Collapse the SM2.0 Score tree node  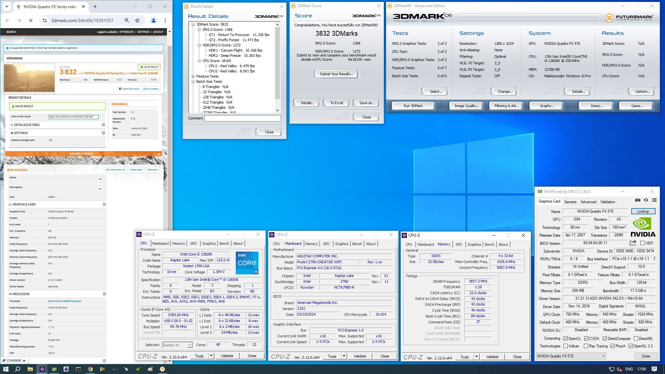199,30
